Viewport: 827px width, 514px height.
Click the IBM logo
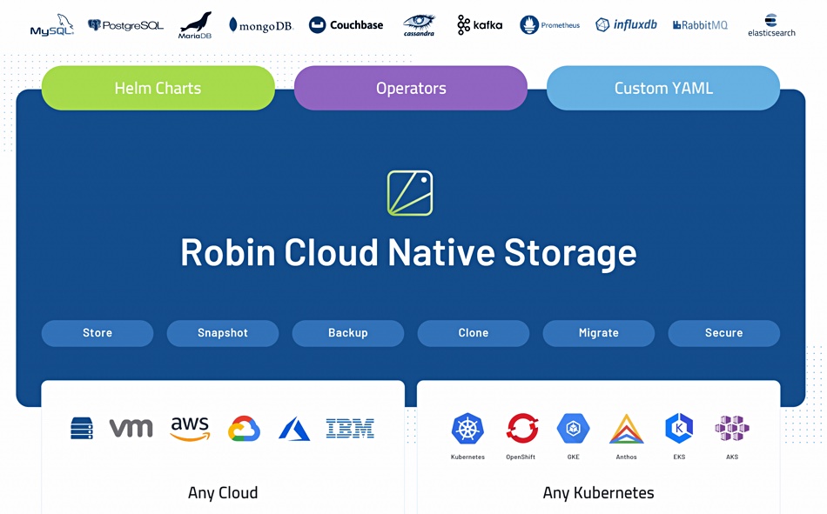350,429
